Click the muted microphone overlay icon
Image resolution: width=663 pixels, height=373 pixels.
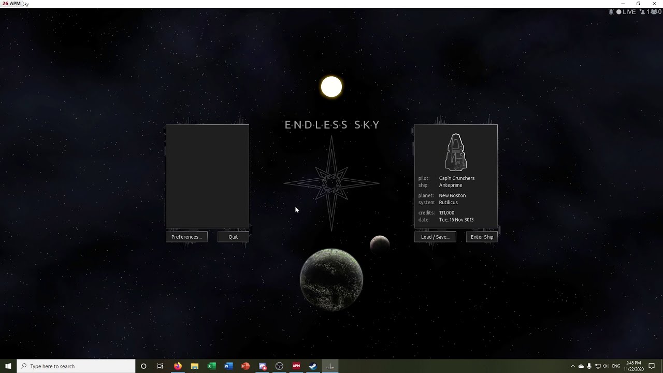click(x=611, y=11)
